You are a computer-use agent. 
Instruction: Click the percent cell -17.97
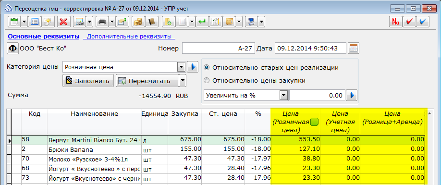(x=257, y=159)
